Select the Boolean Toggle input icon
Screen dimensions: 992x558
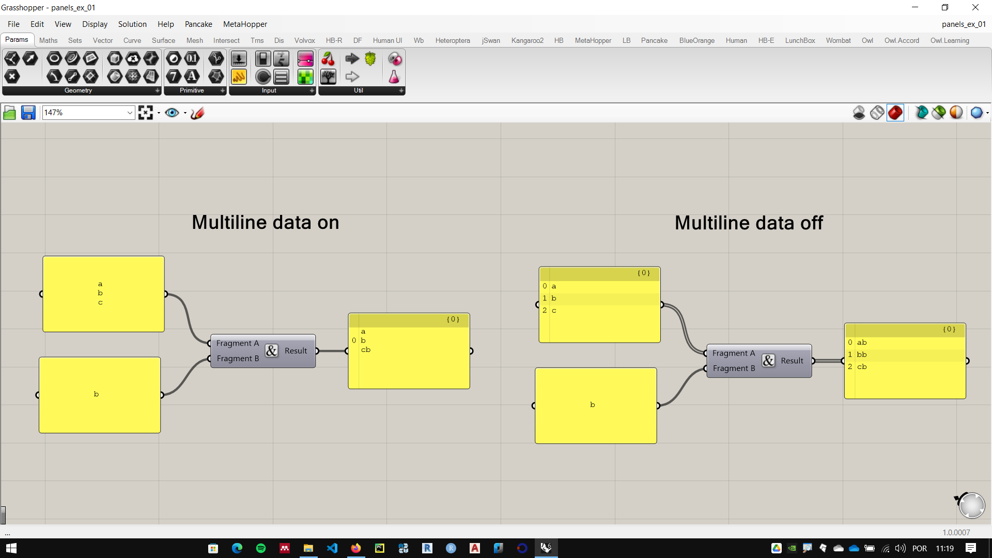pyautogui.click(x=263, y=59)
